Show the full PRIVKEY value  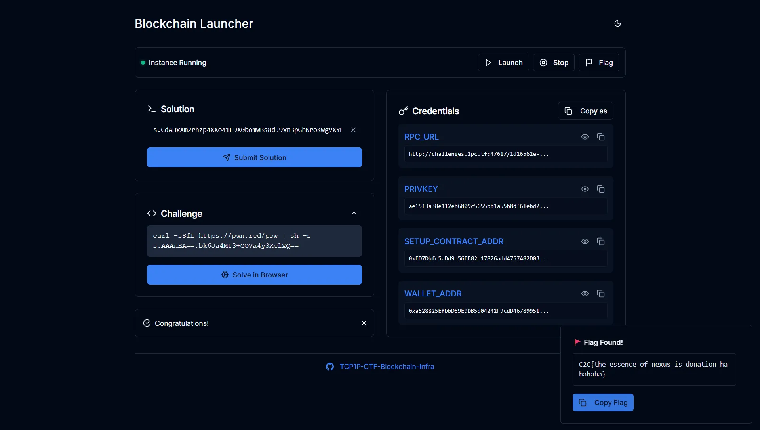click(x=585, y=189)
